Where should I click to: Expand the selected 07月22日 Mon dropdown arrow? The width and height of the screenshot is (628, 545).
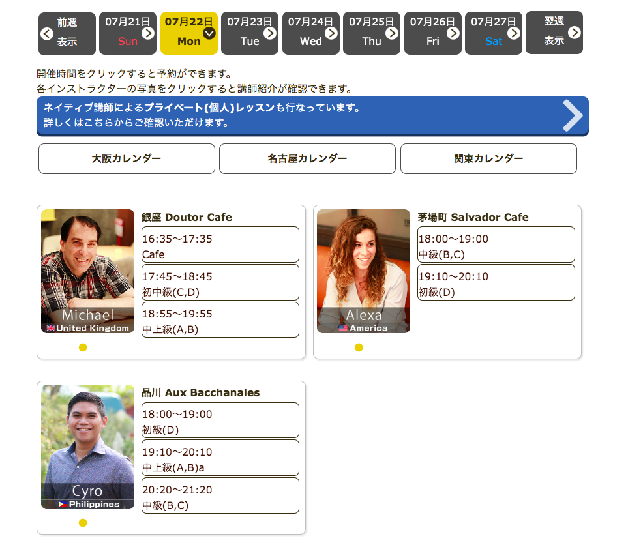[x=209, y=33]
